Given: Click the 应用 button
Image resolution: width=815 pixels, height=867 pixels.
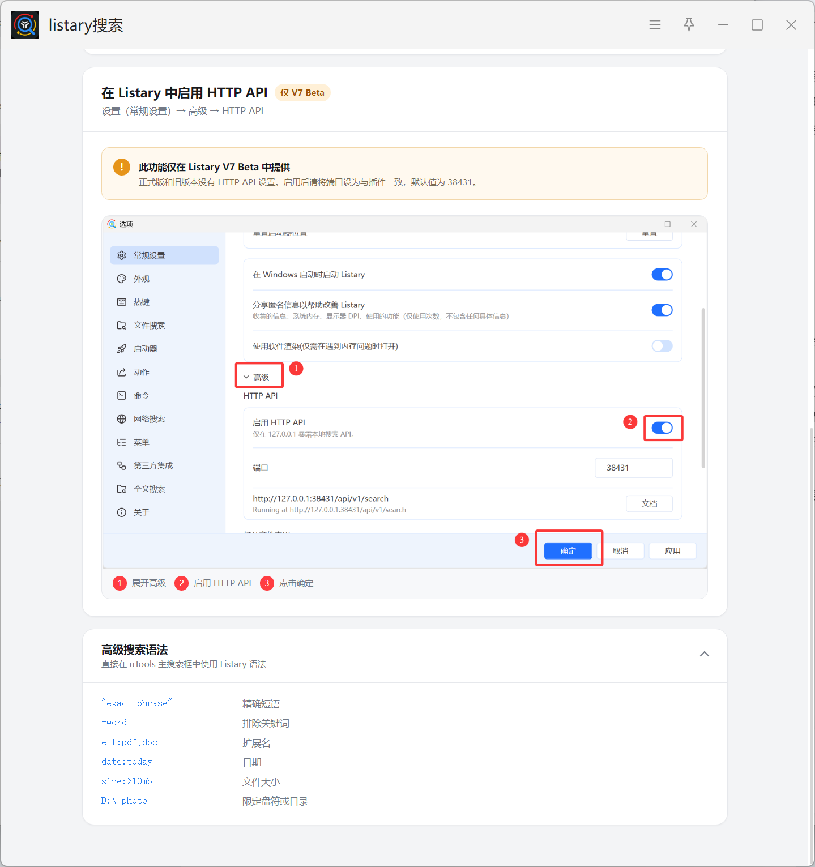Looking at the screenshot, I should pos(673,551).
